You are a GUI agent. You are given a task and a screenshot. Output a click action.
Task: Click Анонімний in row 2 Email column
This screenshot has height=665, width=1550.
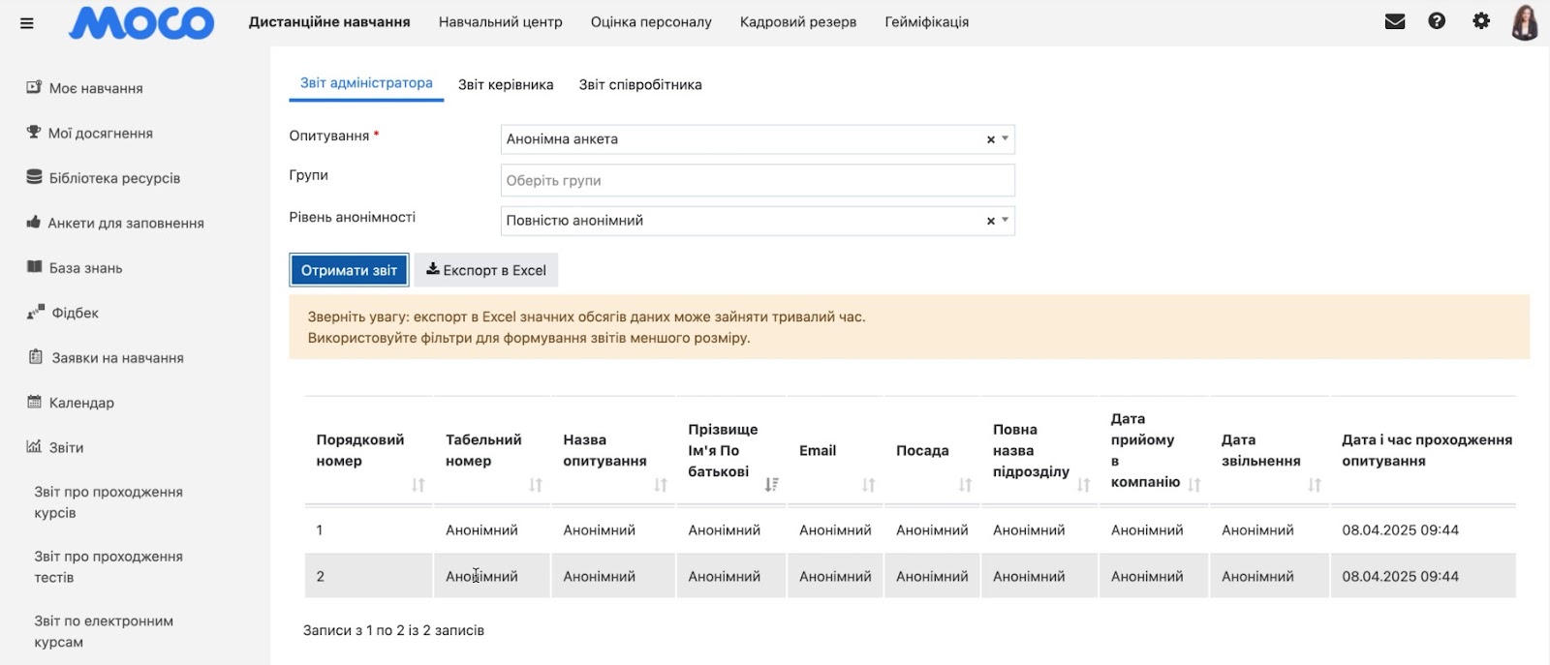[835, 576]
